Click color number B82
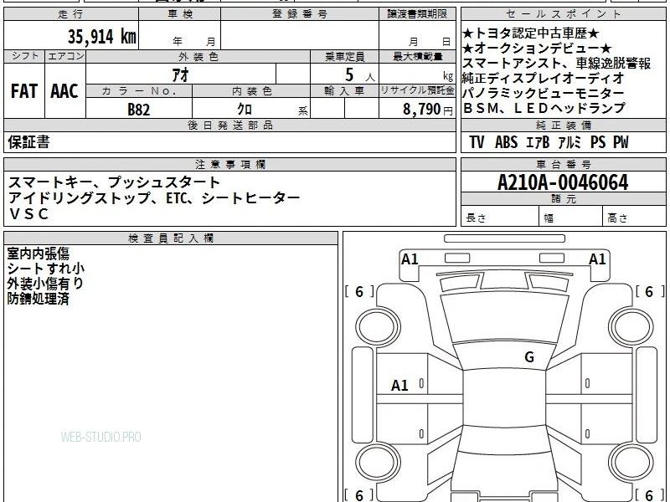Viewport: 670px width, 502px height. click(x=139, y=110)
